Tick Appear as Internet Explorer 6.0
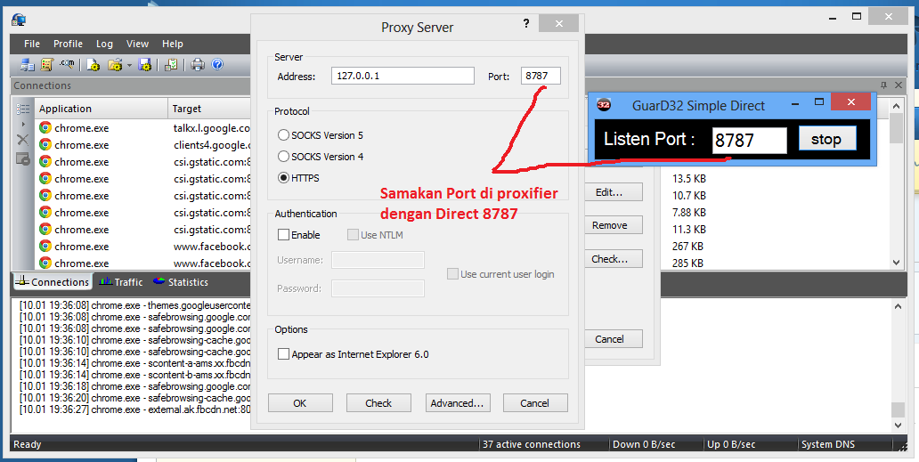 284,354
